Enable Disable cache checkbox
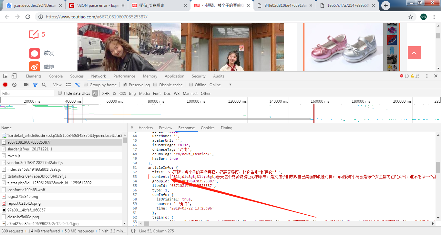Viewport: 441px width, 235px height. click(x=155, y=85)
